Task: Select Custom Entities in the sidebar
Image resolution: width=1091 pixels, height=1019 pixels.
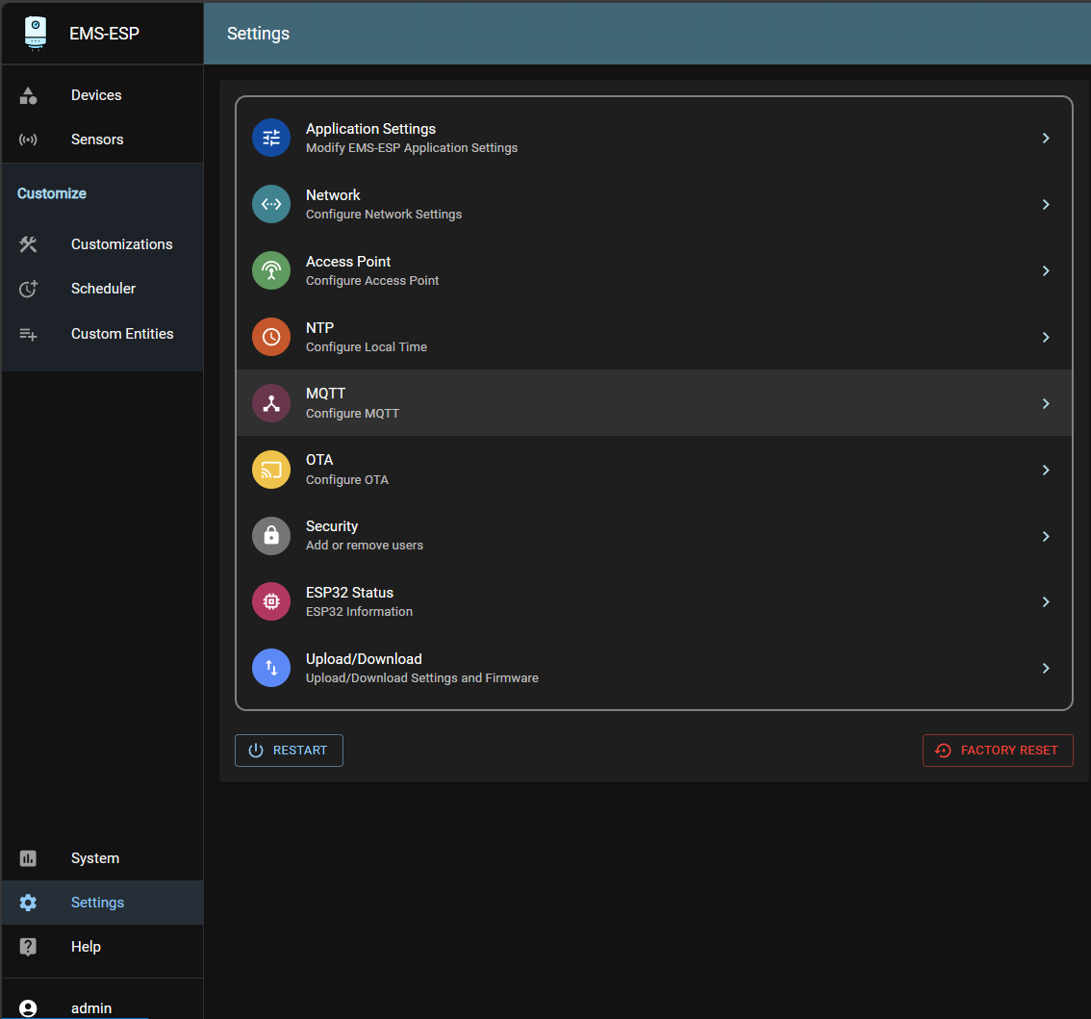Action: point(122,334)
